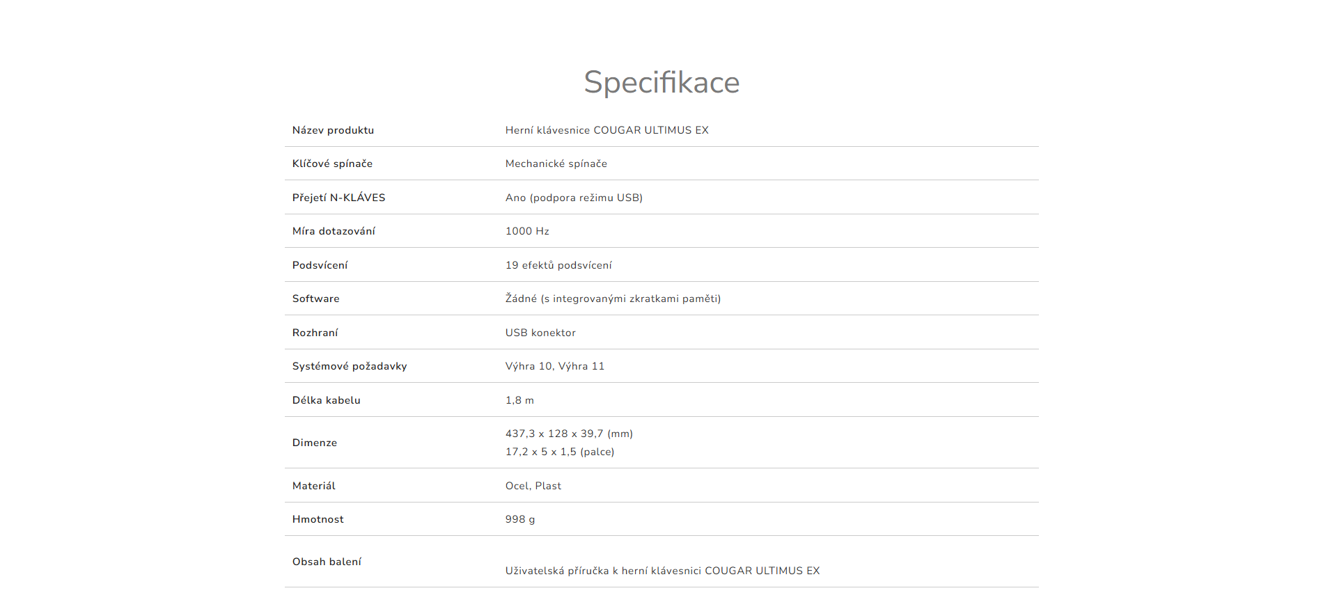Click the Ano (podpora režimu USB) text

tap(574, 198)
